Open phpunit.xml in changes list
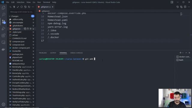The width and height of the screenshot is (192, 108). click(x=17, y=57)
